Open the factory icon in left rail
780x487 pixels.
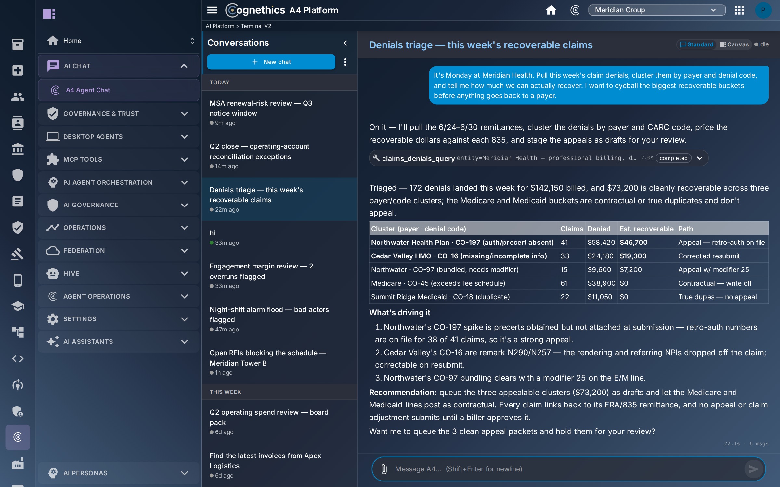pos(18,463)
